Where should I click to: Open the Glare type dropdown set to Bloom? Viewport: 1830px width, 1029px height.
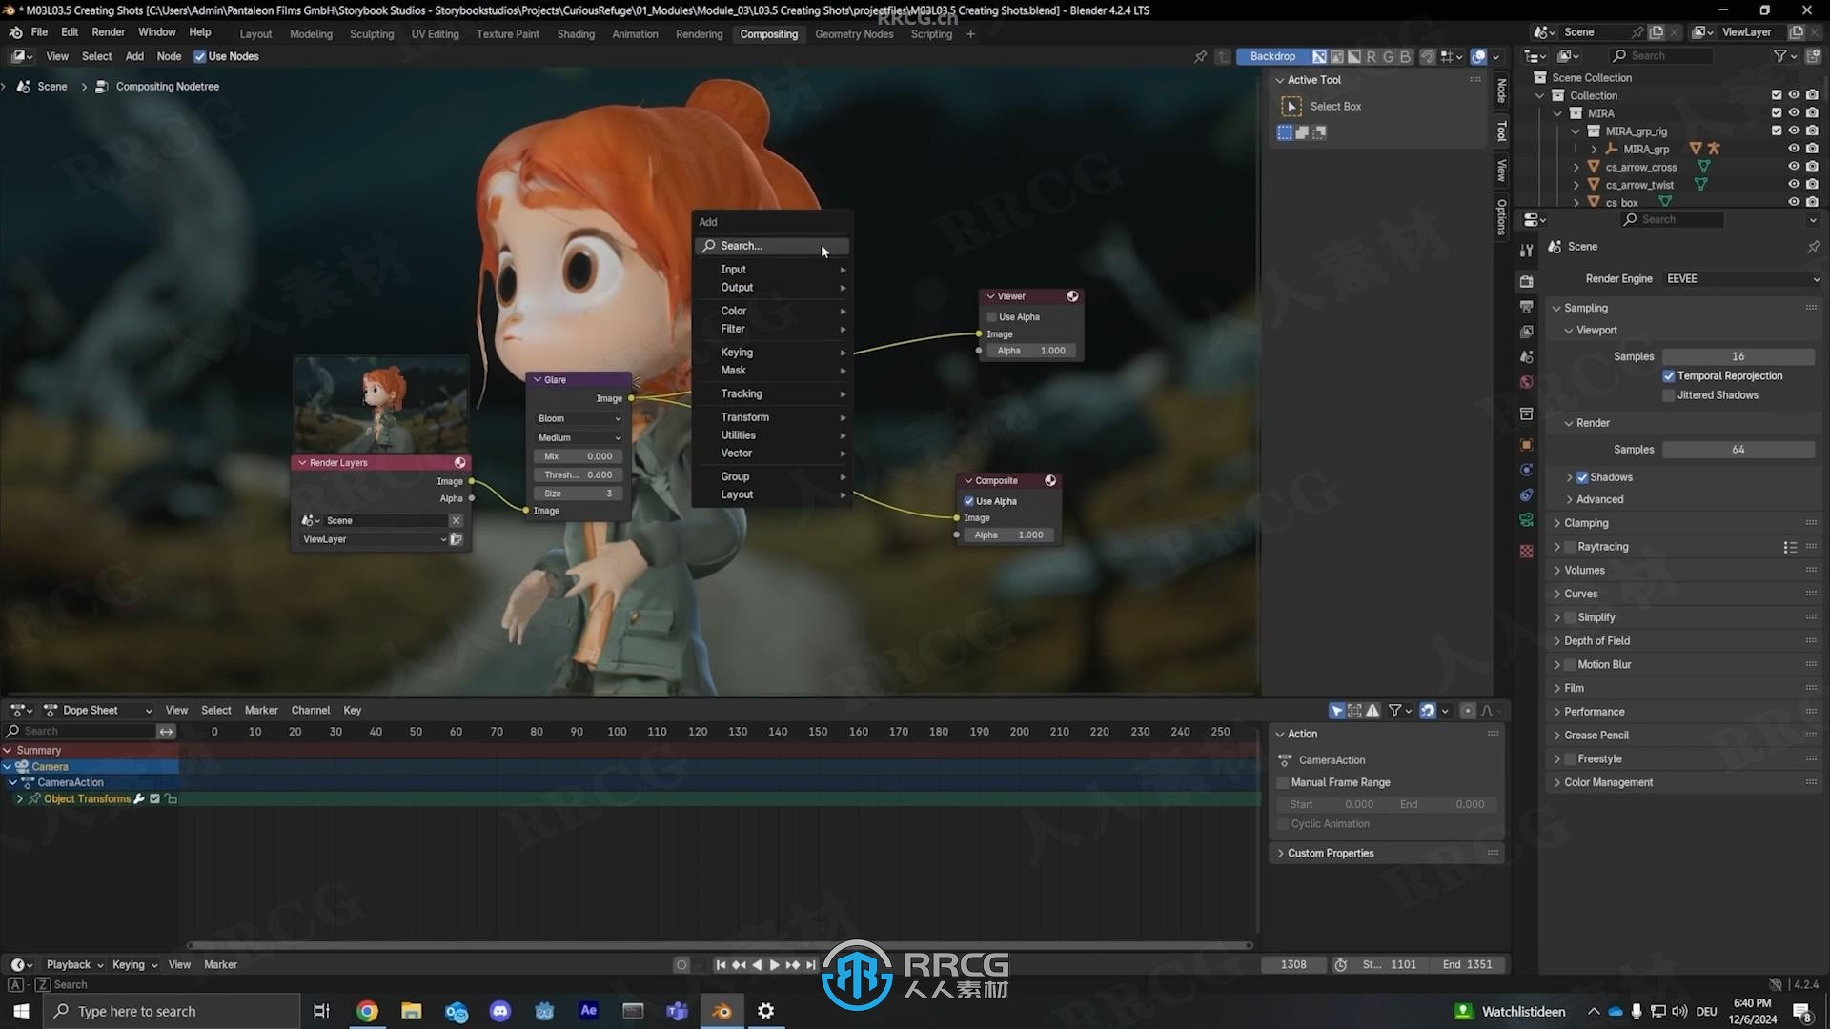pos(579,419)
